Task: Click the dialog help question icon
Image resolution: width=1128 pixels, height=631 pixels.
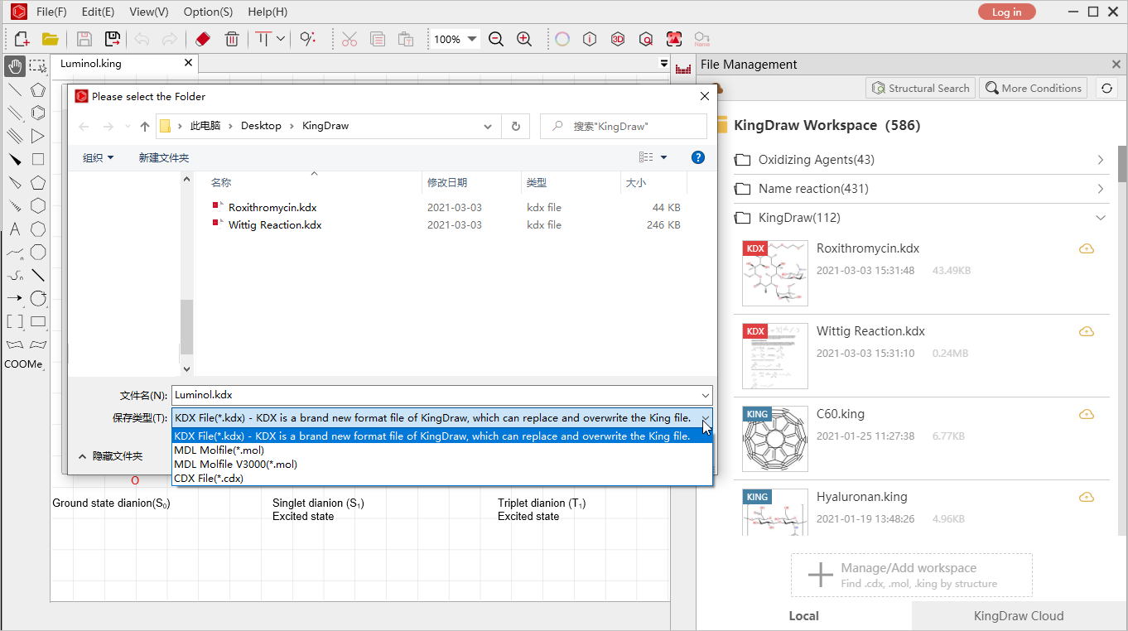Action: (697, 157)
